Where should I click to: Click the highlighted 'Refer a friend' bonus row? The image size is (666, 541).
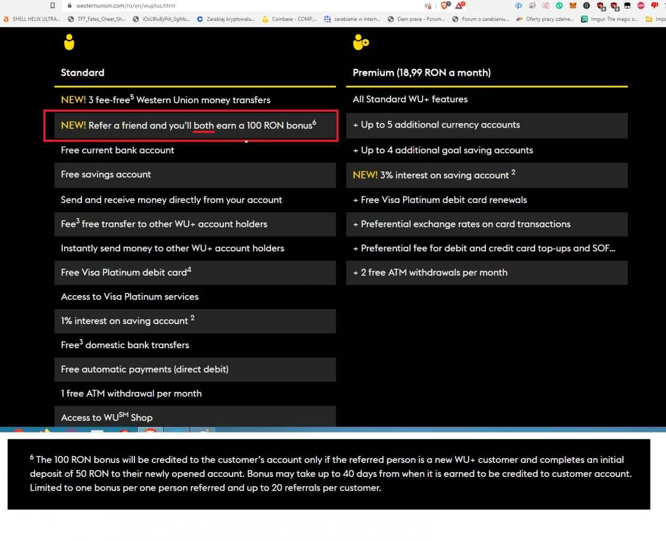(x=191, y=125)
